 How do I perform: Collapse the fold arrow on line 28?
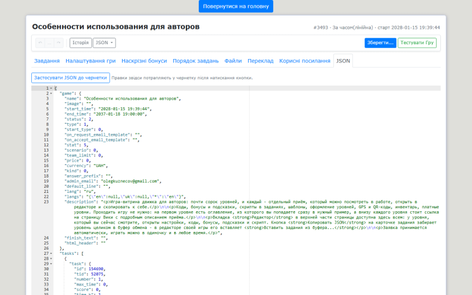[x=51, y=258]
